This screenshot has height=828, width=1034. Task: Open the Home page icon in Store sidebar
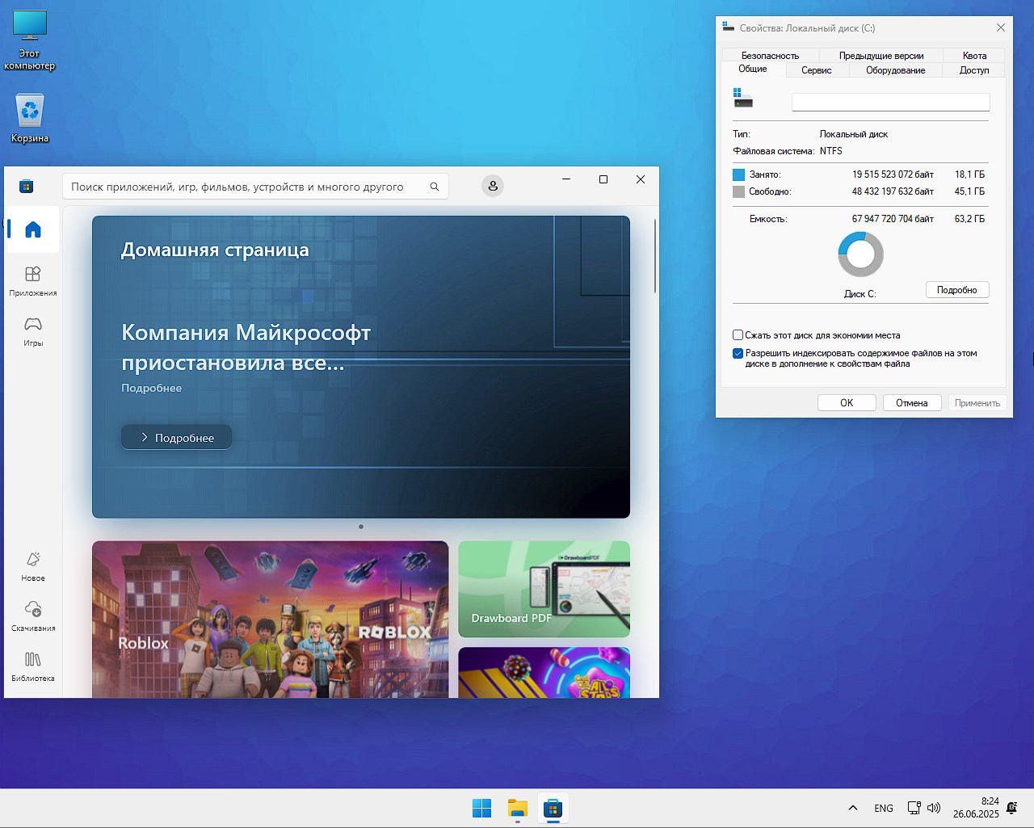coord(33,230)
